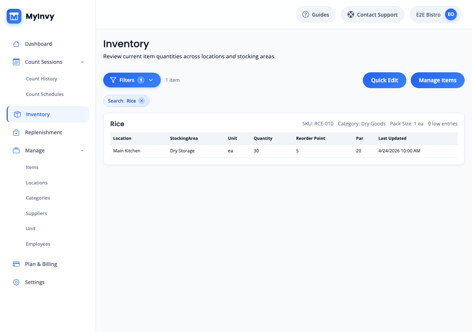Click the Dry Storage cell
The image size is (472, 332).
tap(182, 151)
